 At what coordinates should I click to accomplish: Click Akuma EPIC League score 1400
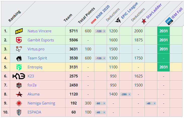[x=113, y=94]
